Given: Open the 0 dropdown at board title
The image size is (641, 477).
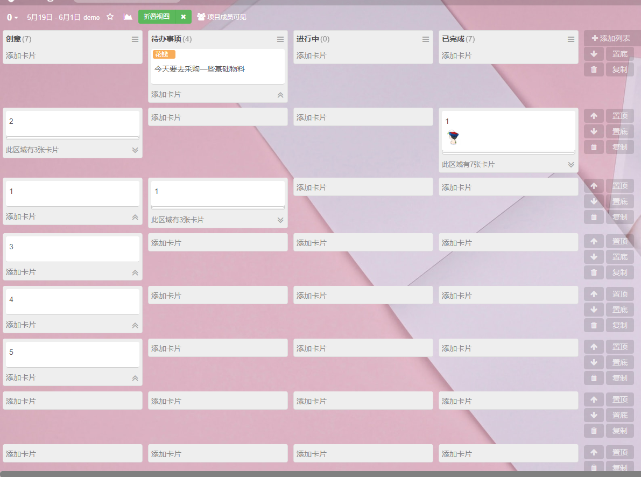Looking at the screenshot, I should [12, 17].
